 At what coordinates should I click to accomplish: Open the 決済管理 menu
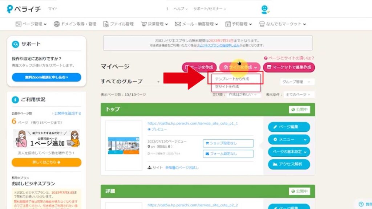click(x=154, y=24)
